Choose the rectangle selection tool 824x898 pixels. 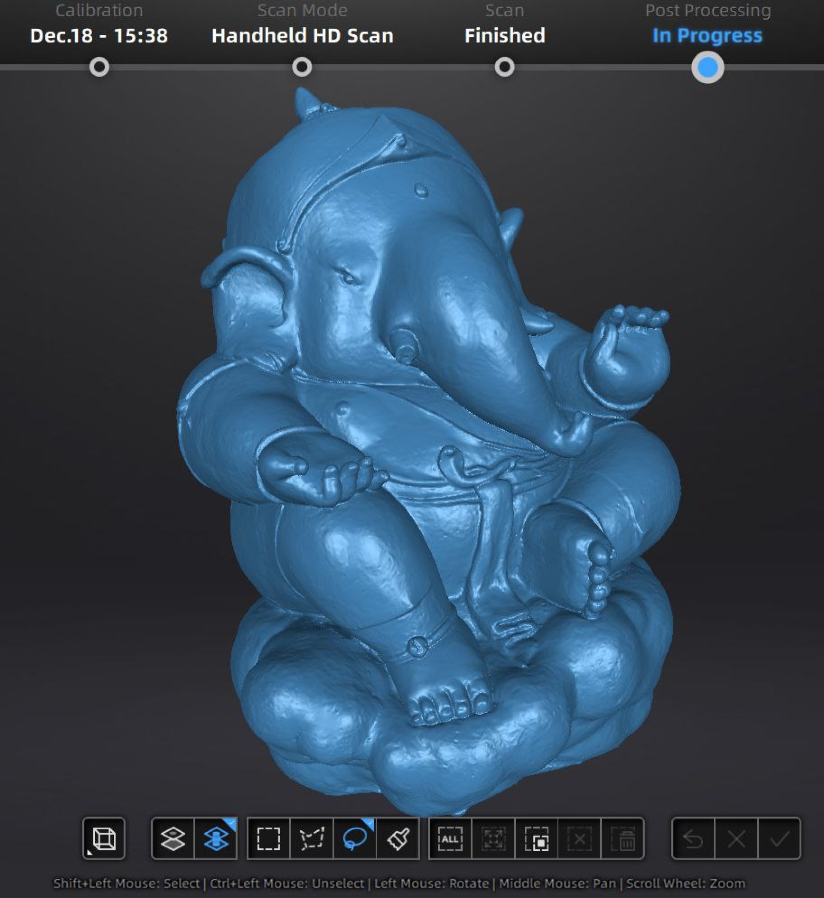[x=268, y=838]
